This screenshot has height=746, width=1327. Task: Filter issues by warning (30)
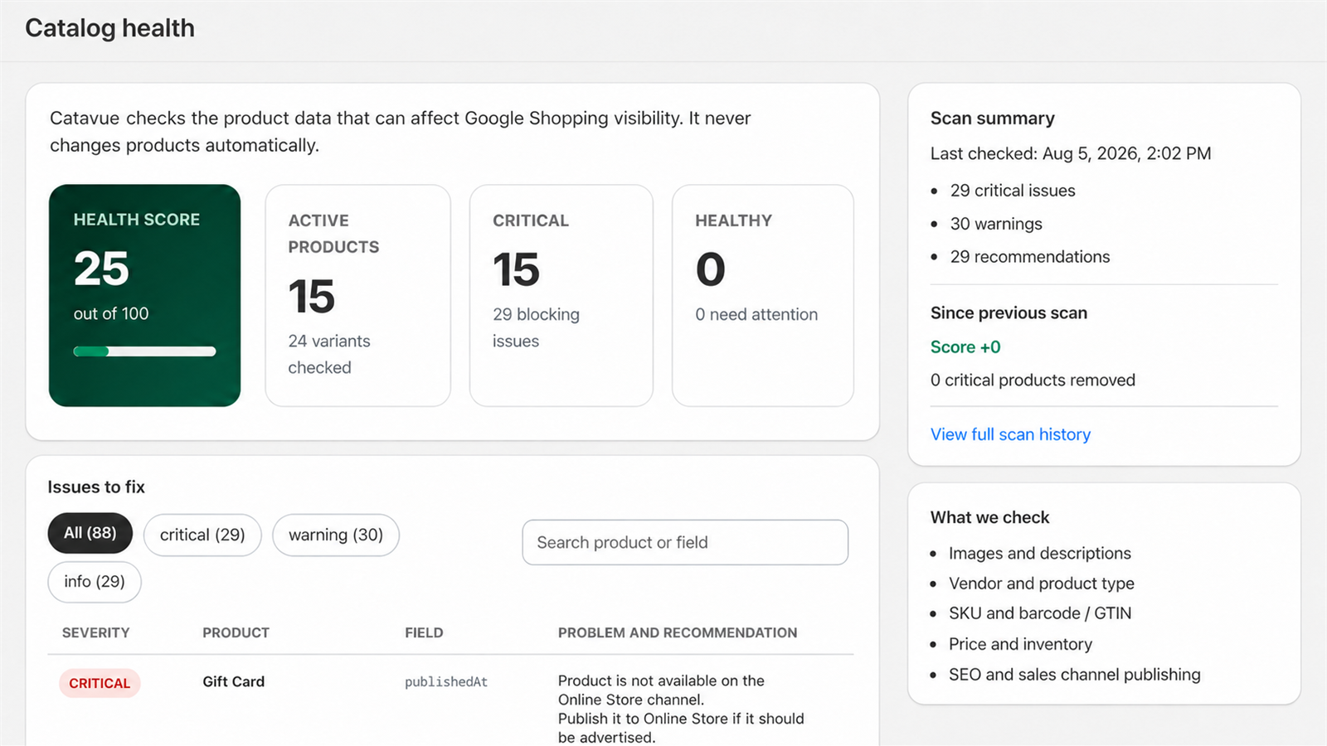coord(336,535)
